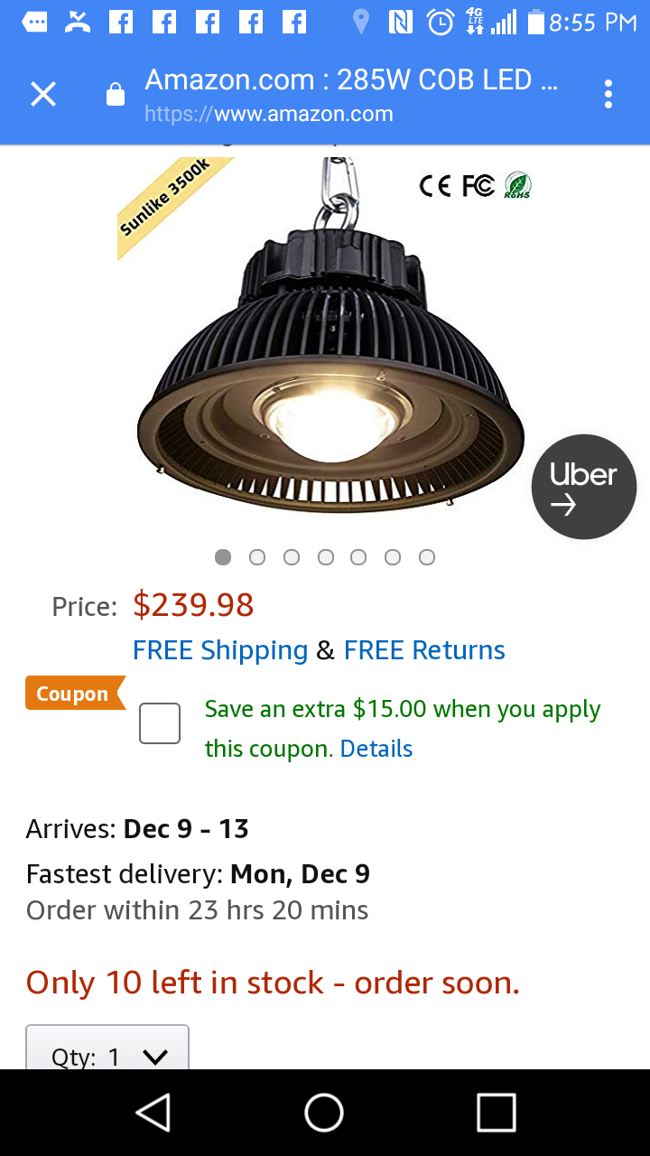Select the last image carousel dot
The image size is (650, 1156).
427,557
